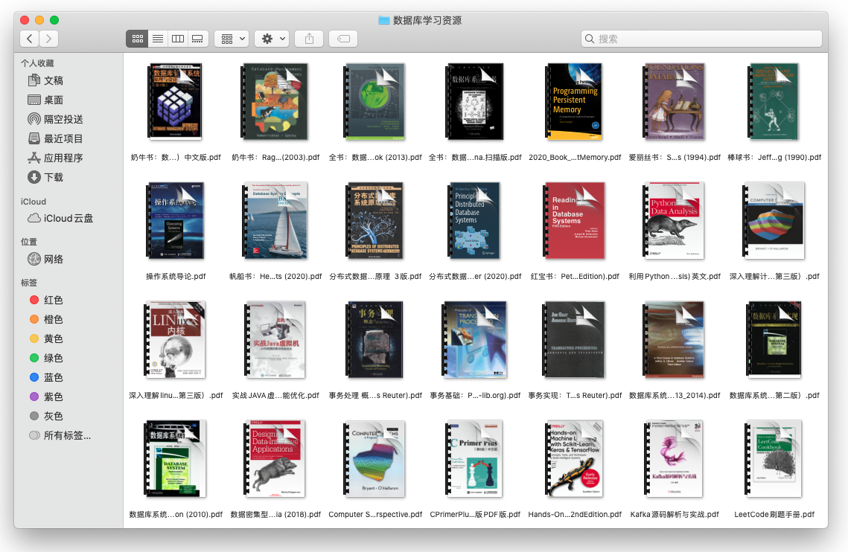Select the 2020_Book Programming Persistent Memory PDF icon

tap(574, 102)
